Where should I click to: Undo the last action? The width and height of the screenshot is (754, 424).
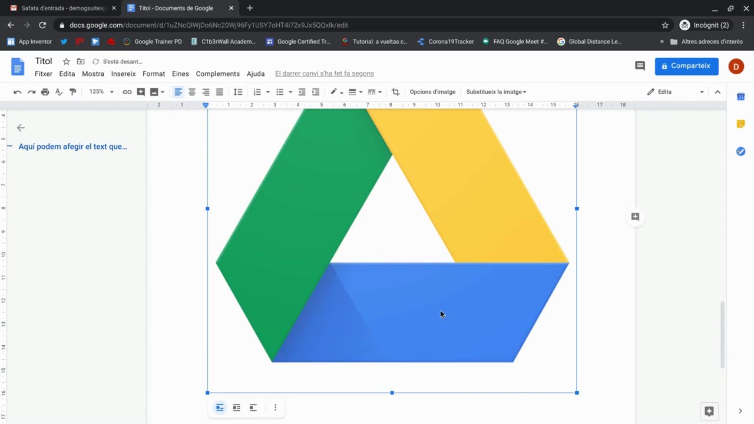(x=17, y=92)
